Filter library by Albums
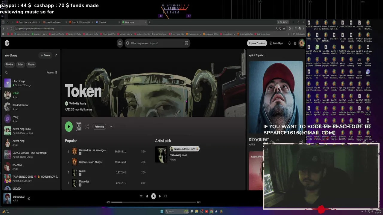 [x=31, y=64]
